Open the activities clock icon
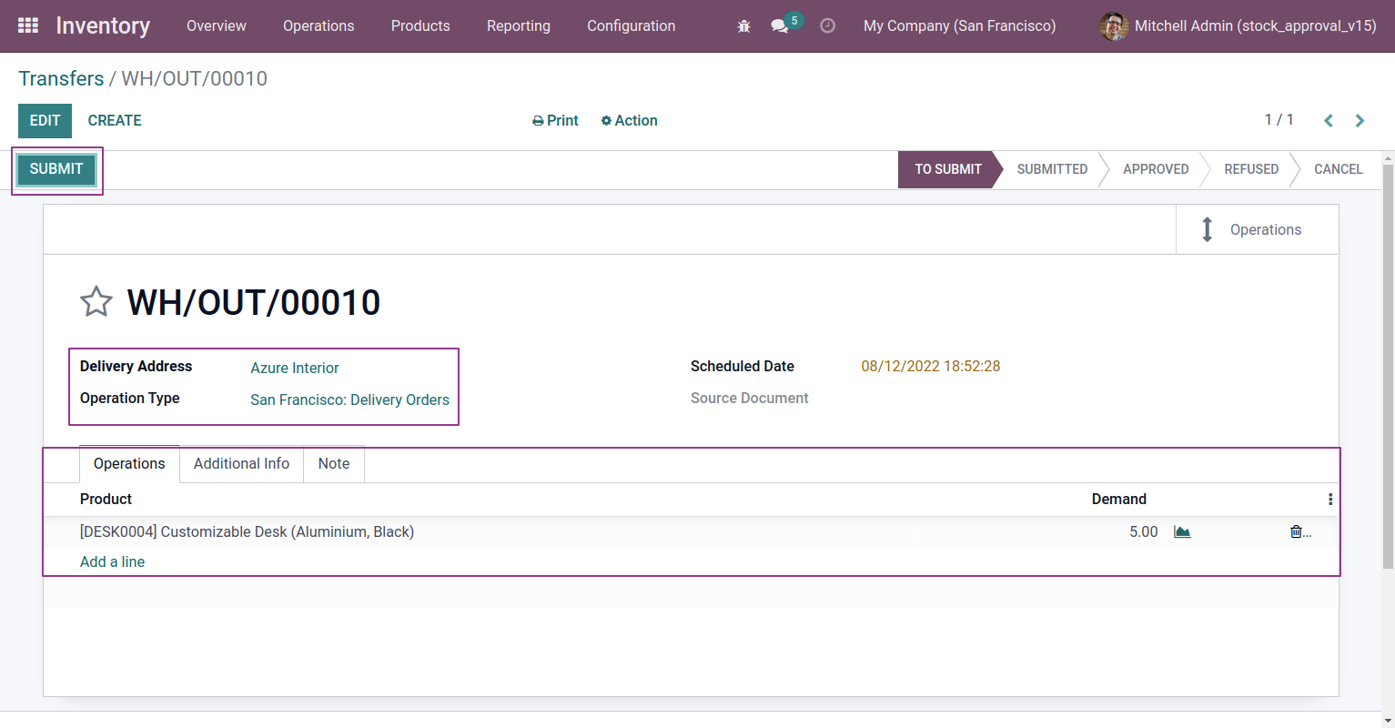This screenshot has width=1395, height=728. click(x=827, y=26)
